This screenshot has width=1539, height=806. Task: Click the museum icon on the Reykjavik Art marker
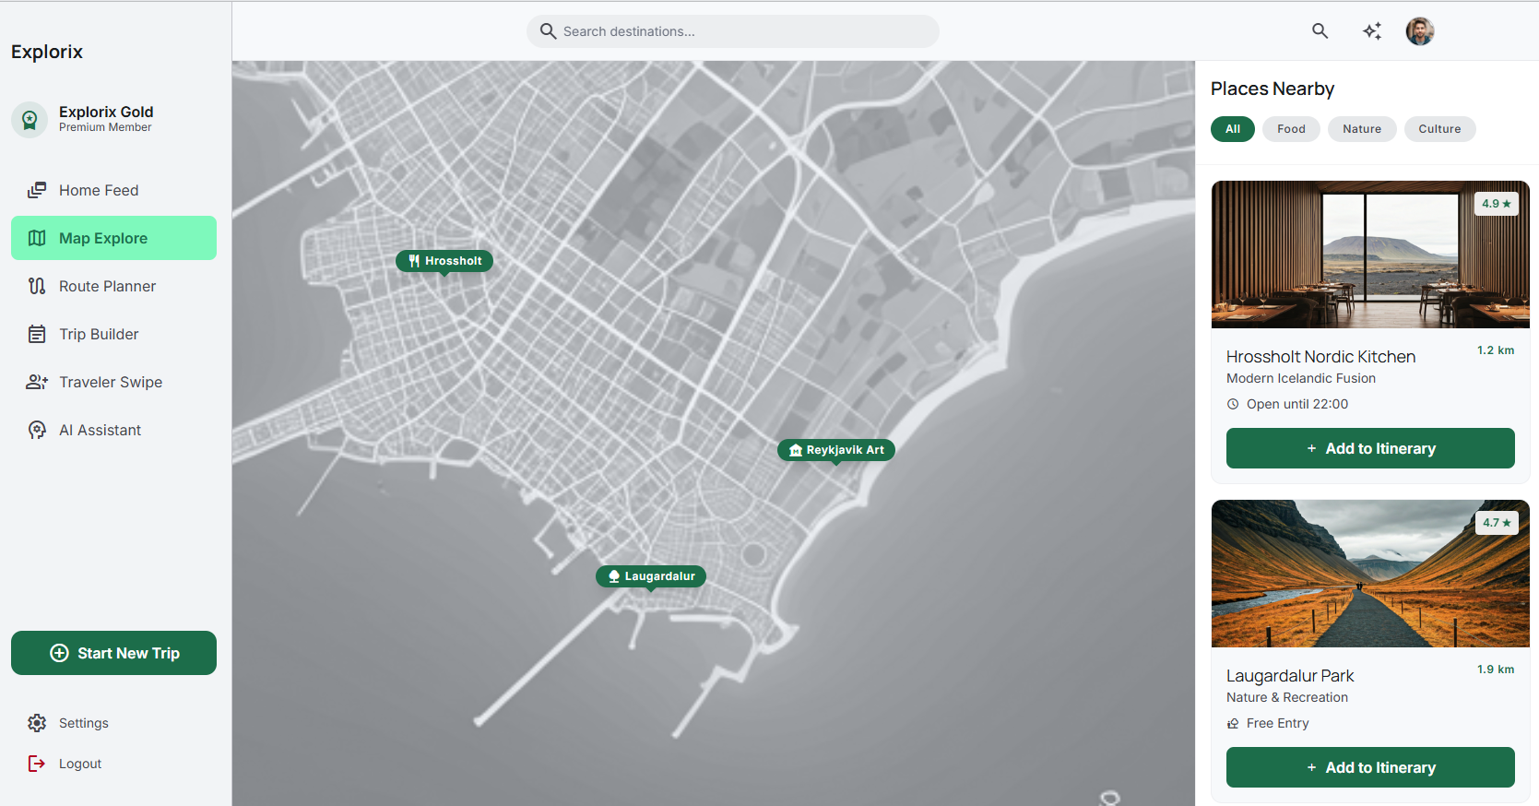click(x=796, y=450)
